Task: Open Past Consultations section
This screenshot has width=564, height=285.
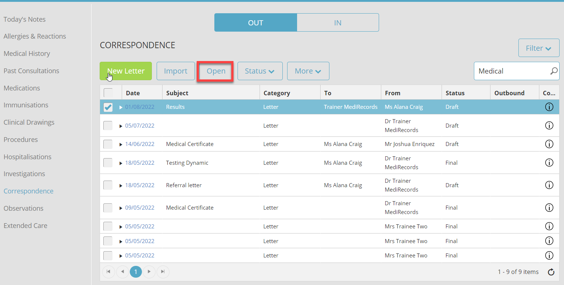Action: coord(31,71)
